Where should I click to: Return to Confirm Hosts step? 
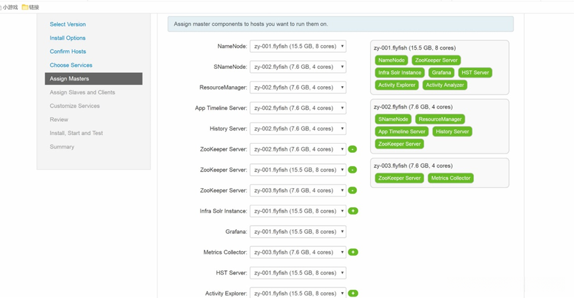coord(68,52)
